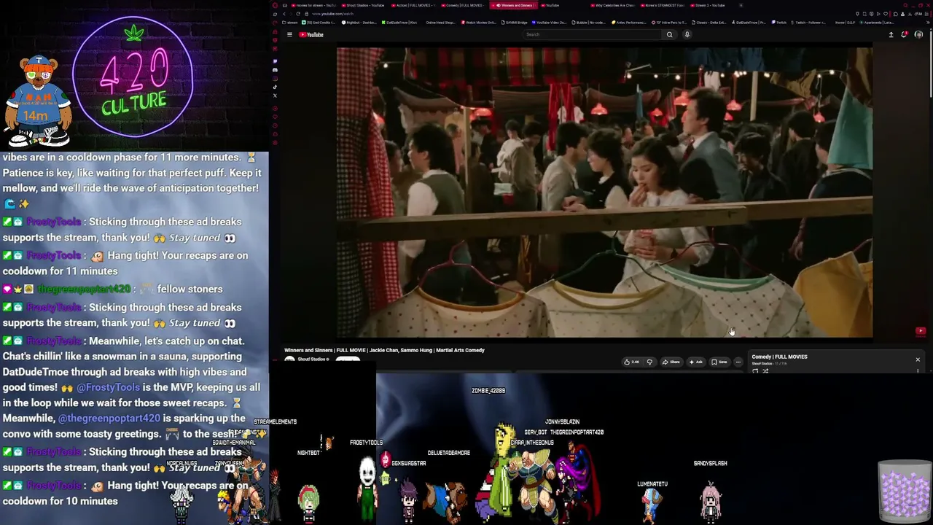Close the Comedy FULL MOVIES playlist panel
This screenshot has height=525, width=933.
coord(918,359)
